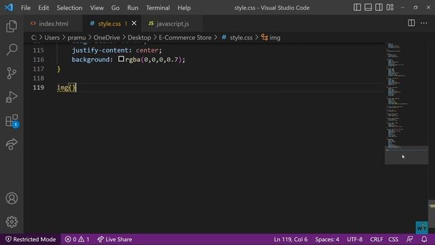This screenshot has width=435, height=245.
Task: Split the editor to the right
Action: tap(411, 23)
